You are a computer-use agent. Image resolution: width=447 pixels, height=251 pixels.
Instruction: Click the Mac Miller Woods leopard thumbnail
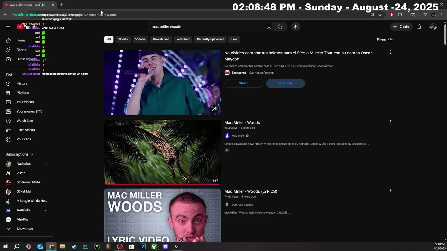coord(162,152)
